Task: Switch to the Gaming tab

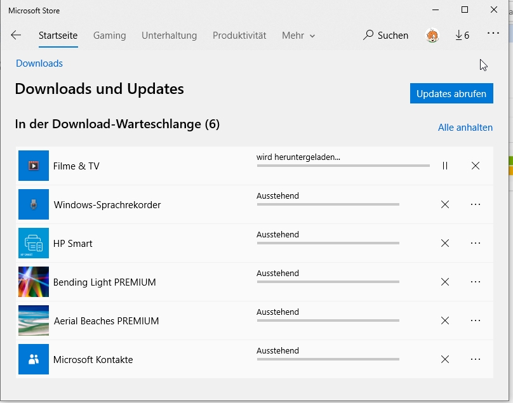Action: pyautogui.click(x=109, y=36)
